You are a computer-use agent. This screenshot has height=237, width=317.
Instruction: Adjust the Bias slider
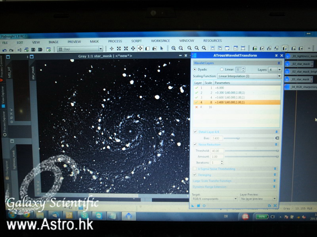[238, 138]
